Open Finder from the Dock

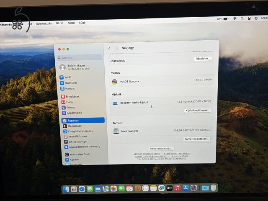pos(66,189)
